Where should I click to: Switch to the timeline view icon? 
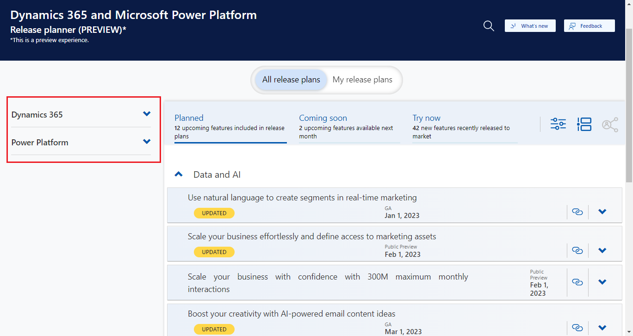point(584,124)
